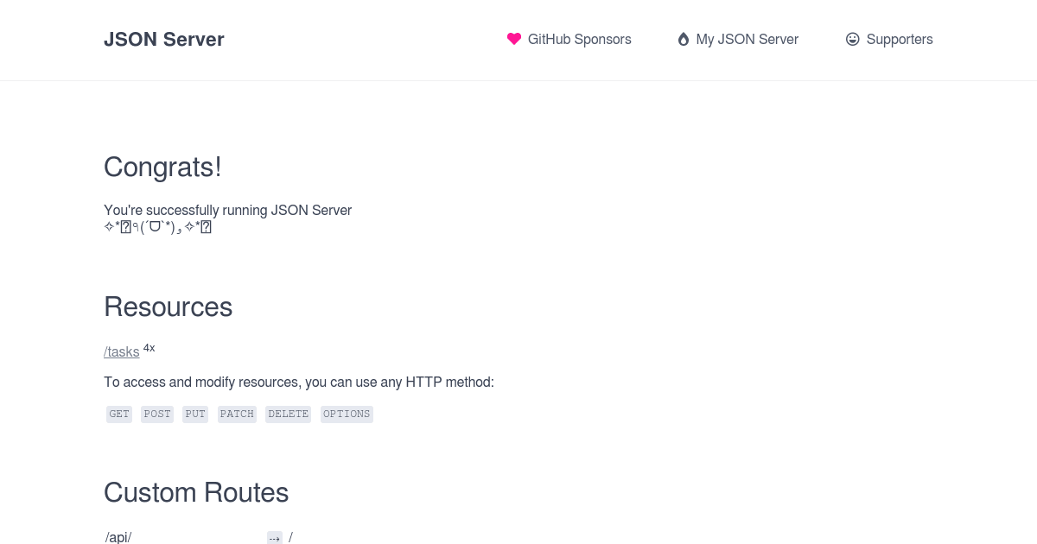
Task: Click the Congrats! heading
Action: coord(162,167)
